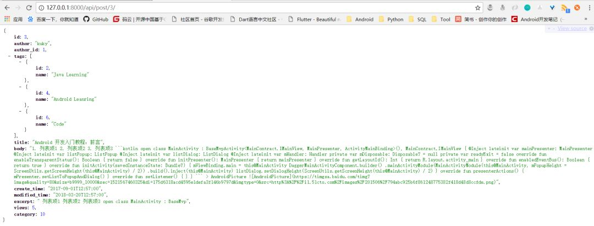
Task: Collapse the Code tag object
Action: pyautogui.click(x=20, y=111)
